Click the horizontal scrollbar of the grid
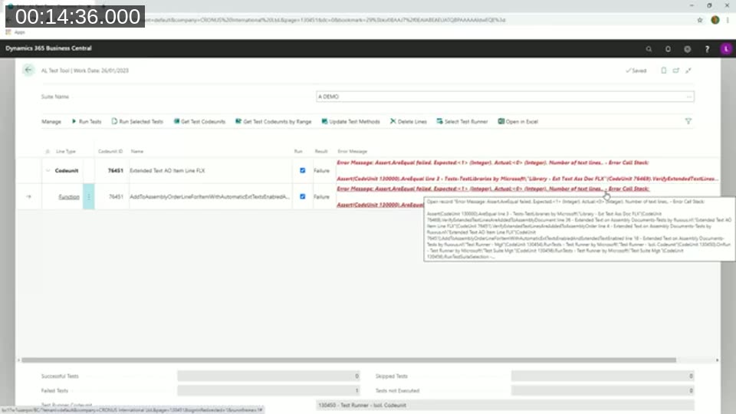736x414 pixels. (x=349, y=360)
